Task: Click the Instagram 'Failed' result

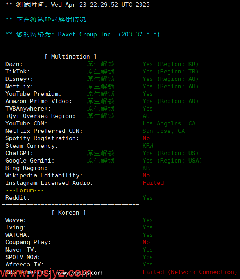Action: click(153, 183)
